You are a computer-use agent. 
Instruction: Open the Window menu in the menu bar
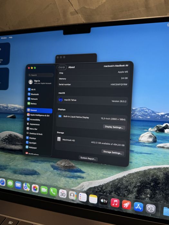pyautogui.click(x=4, y=38)
